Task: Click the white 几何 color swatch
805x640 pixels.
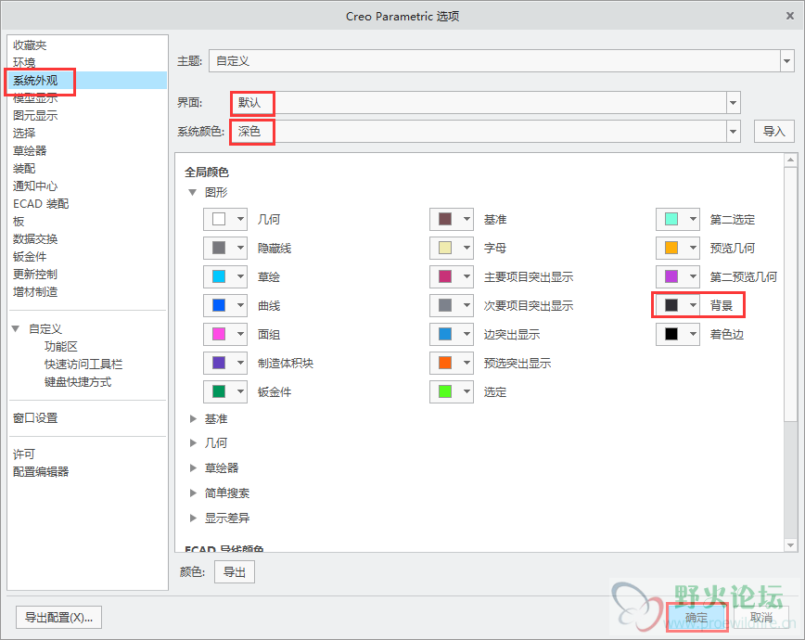Action: point(219,219)
